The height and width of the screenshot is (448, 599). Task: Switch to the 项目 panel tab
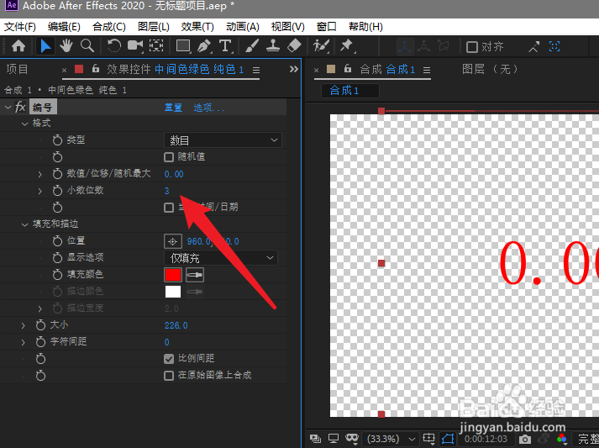tap(17, 69)
